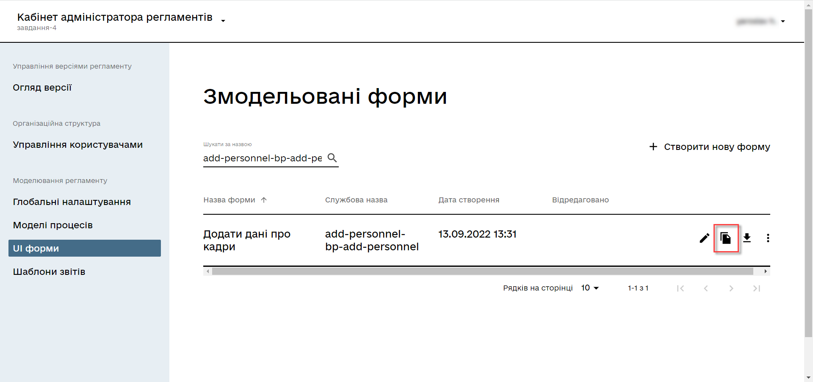The height and width of the screenshot is (382, 813).
Task: Navigate to Глобальні налаштування
Action: coord(72,202)
